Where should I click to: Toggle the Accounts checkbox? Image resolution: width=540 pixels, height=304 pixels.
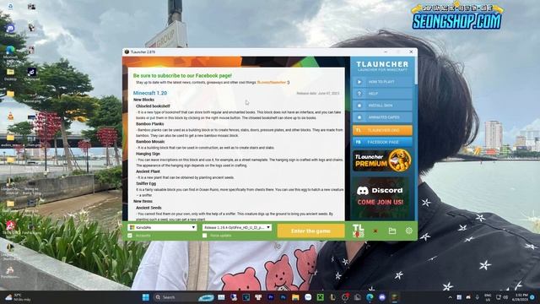[x=130, y=236]
